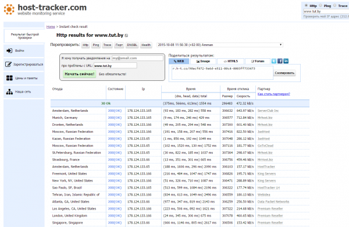Open Mrhost.biz link in Munich row
This screenshot has height=227, width=349.
click(265, 118)
